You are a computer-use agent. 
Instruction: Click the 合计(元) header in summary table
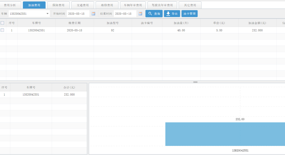[x=69, y=87]
